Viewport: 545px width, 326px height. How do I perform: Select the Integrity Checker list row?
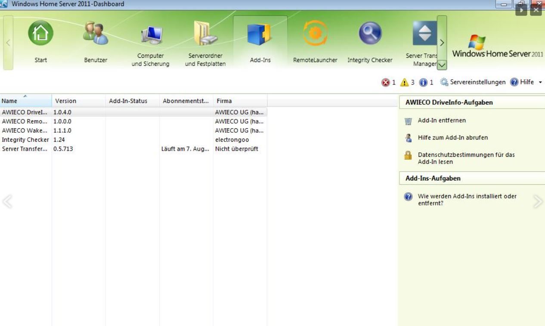point(133,140)
